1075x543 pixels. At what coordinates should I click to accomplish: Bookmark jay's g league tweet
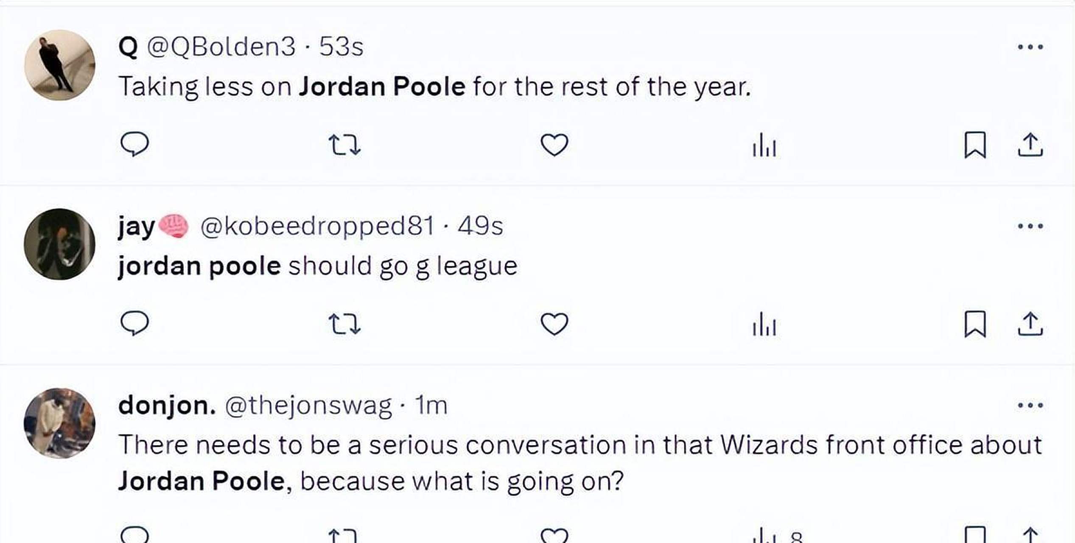click(x=975, y=324)
